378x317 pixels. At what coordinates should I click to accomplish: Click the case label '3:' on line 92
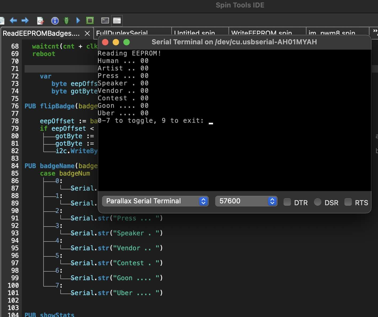[59, 226]
